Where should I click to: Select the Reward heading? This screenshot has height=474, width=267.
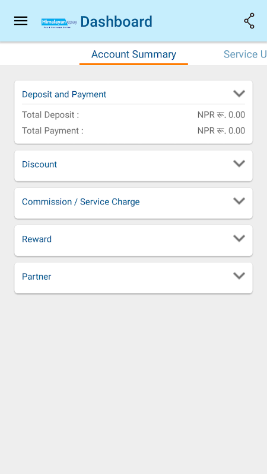click(x=37, y=239)
